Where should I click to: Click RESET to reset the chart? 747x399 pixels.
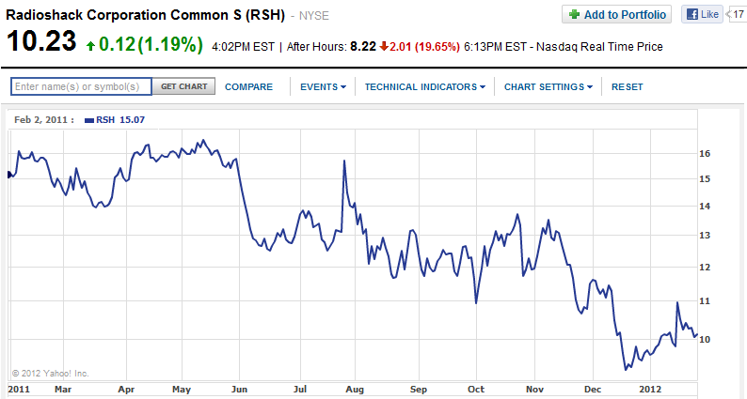[627, 87]
